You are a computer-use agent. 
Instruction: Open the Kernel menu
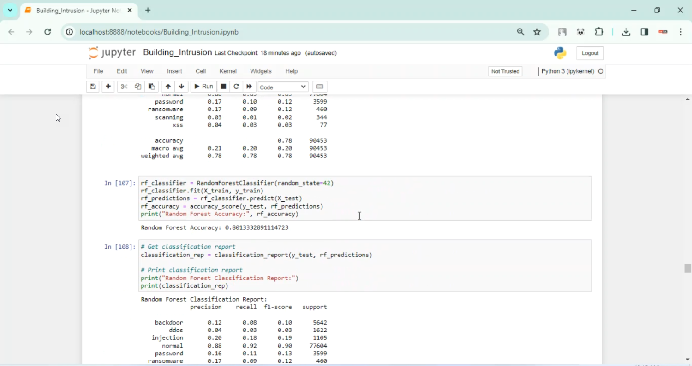(228, 71)
